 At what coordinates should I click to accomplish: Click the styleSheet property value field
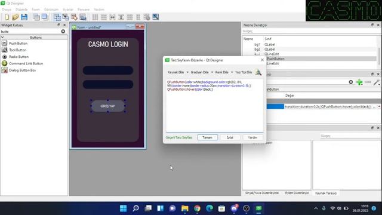tap(328, 107)
